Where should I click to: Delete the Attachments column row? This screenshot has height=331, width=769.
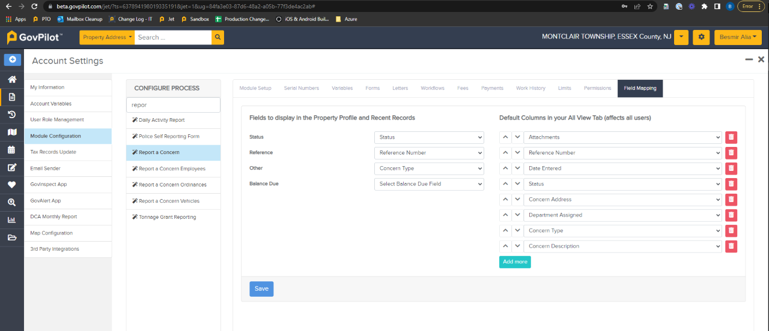pos(731,137)
